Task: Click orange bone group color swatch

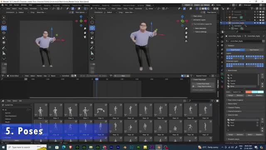Action: [x=249, y=92]
